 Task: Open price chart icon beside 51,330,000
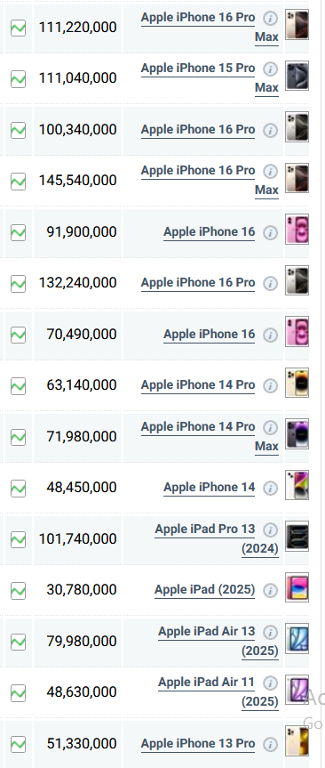tap(18, 744)
